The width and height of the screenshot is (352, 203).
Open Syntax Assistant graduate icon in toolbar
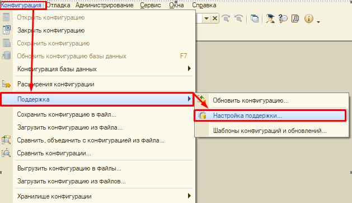[270, 19]
